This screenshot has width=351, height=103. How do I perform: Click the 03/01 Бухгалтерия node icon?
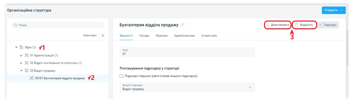[32, 78]
